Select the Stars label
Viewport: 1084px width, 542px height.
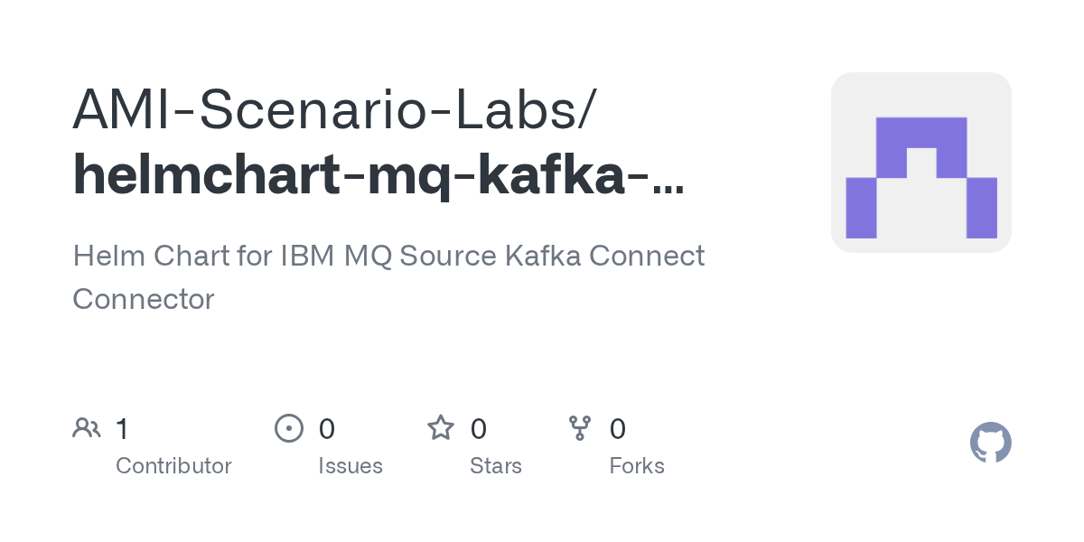496,466
